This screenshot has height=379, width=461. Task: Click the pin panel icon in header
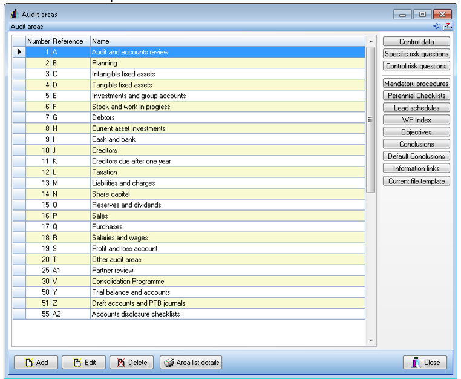pos(437,26)
